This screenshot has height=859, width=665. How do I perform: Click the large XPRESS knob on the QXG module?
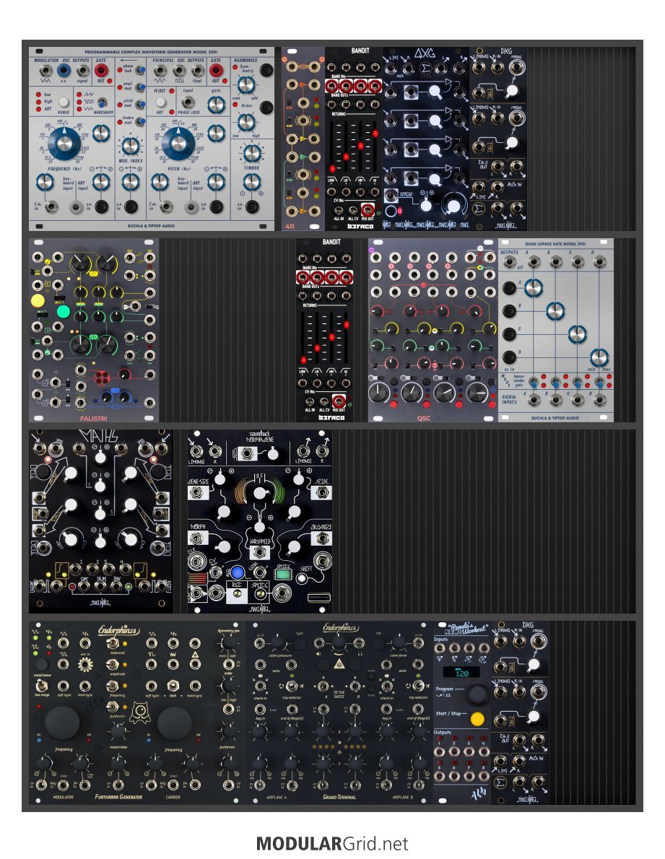453,206
